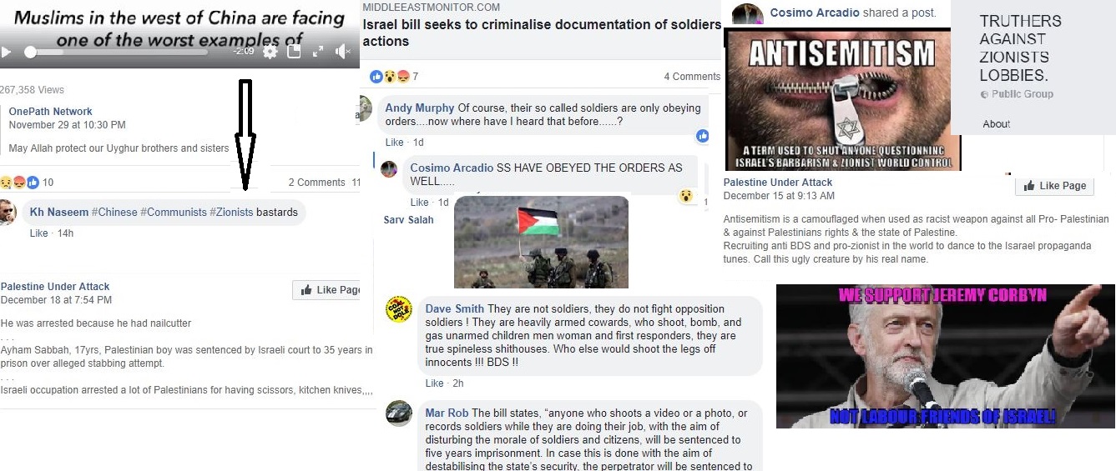Expand the 2 Comments thread

pyautogui.click(x=316, y=183)
